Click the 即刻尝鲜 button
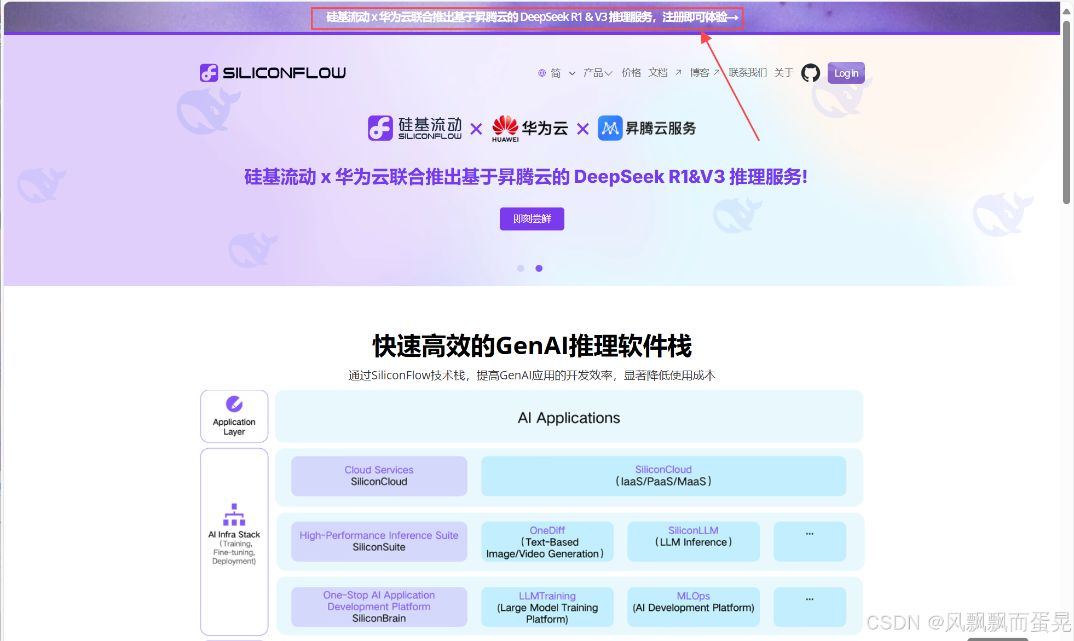The height and width of the screenshot is (641, 1074). (x=532, y=219)
